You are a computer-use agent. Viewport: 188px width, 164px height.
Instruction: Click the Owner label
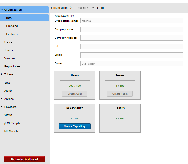click(x=59, y=63)
